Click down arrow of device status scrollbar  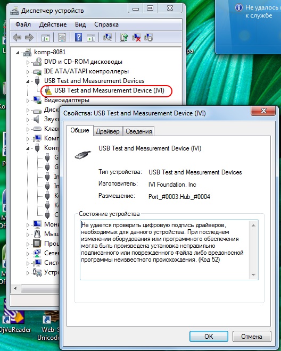click(x=253, y=275)
